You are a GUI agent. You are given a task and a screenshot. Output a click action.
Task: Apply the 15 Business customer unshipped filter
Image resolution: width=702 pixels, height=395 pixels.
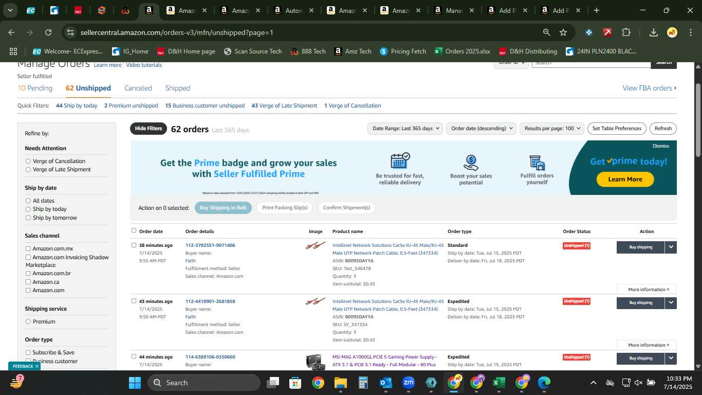pos(205,105)
